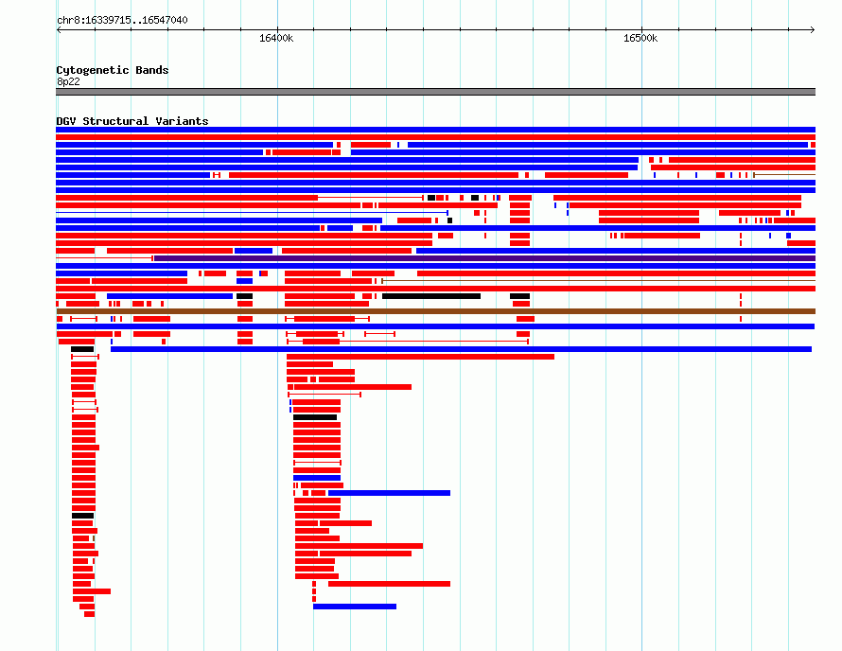Select the black bar lower in left stack
842x651 pixels.
click(82, 516)
